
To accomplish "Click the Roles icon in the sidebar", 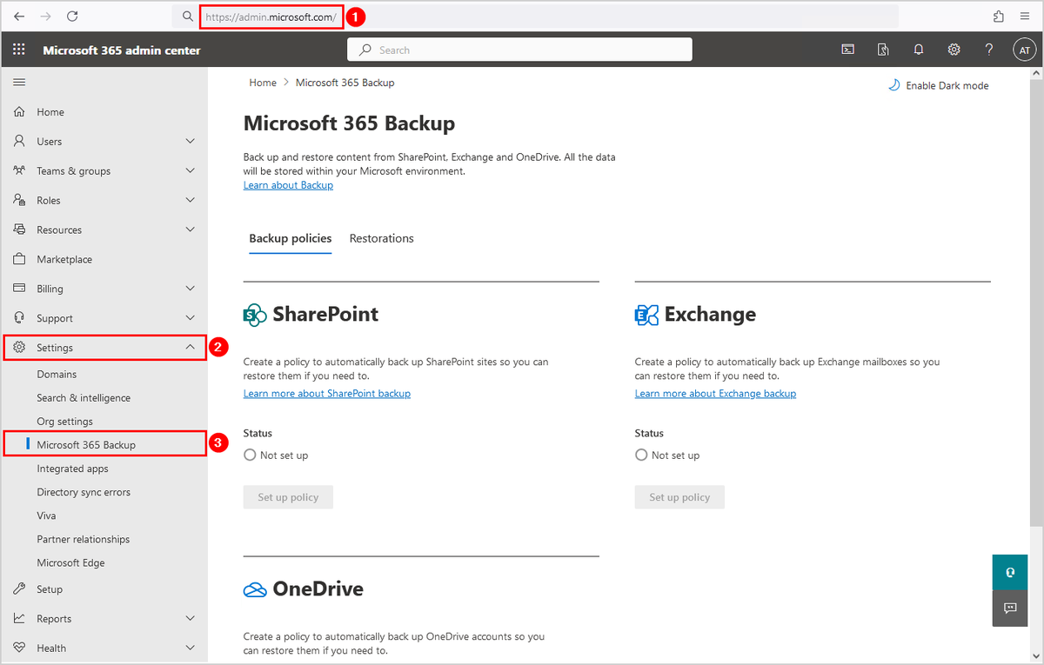I will (19, 201).
